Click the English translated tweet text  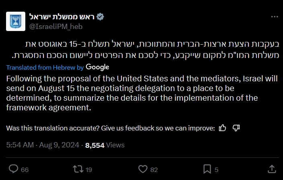[x=137, y=91]
